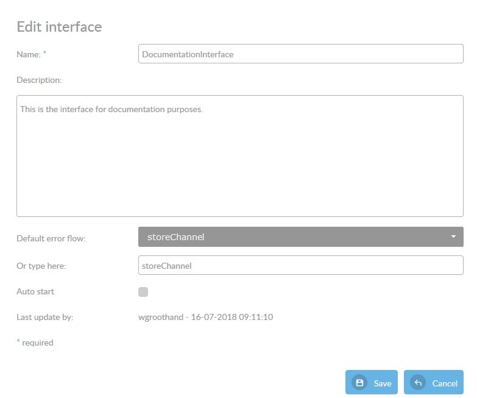Click the 'Description:' label
This screenshot has width=477, height=398.
pos(39,80)
